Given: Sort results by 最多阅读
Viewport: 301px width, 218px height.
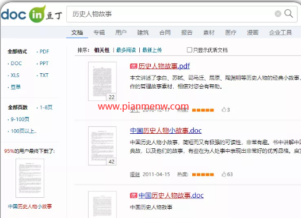Looking at the screenshot, I should [x=126, y=50].
